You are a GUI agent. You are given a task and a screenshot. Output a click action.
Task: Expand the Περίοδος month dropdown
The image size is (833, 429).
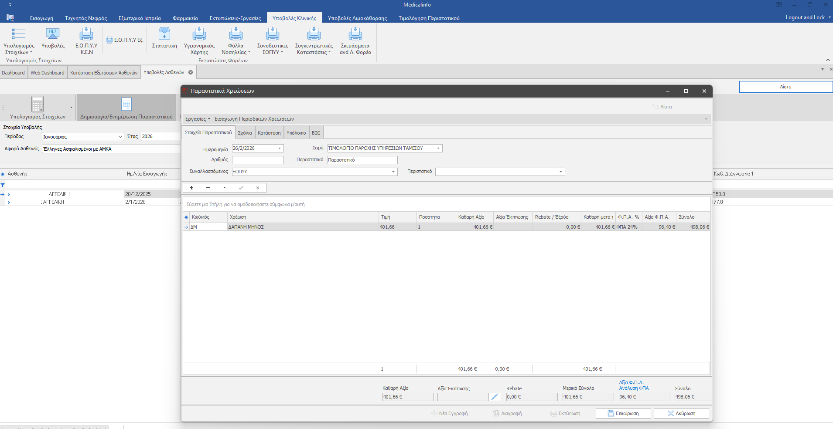pos(120,137)
